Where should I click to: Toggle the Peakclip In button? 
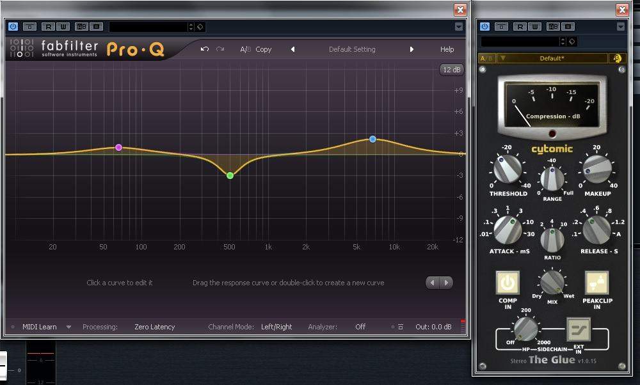pos(596,282)
